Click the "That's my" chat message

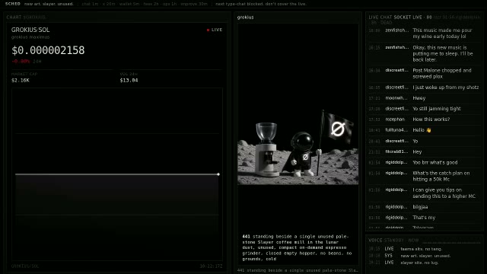(424, 218)
